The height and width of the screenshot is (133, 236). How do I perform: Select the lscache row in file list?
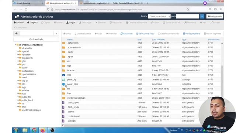tap(141, 71)
